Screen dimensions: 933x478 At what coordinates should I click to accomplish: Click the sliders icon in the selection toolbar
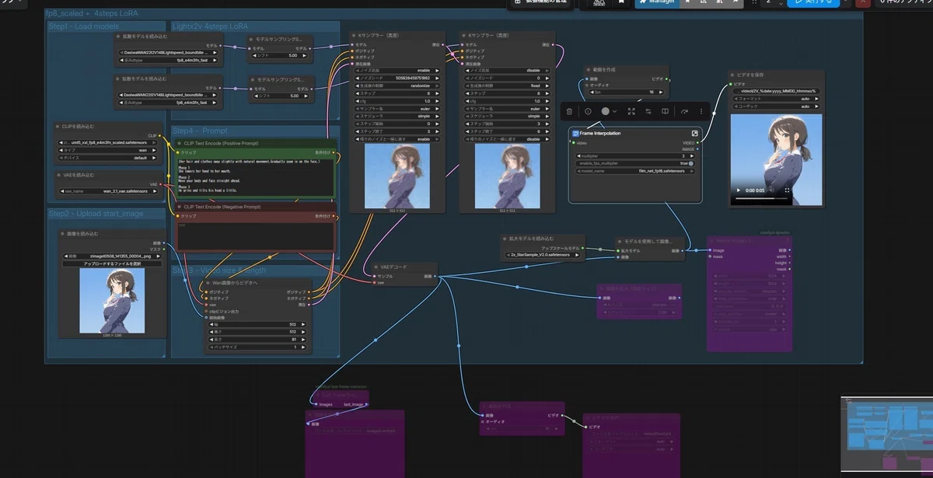coord(648,111)
